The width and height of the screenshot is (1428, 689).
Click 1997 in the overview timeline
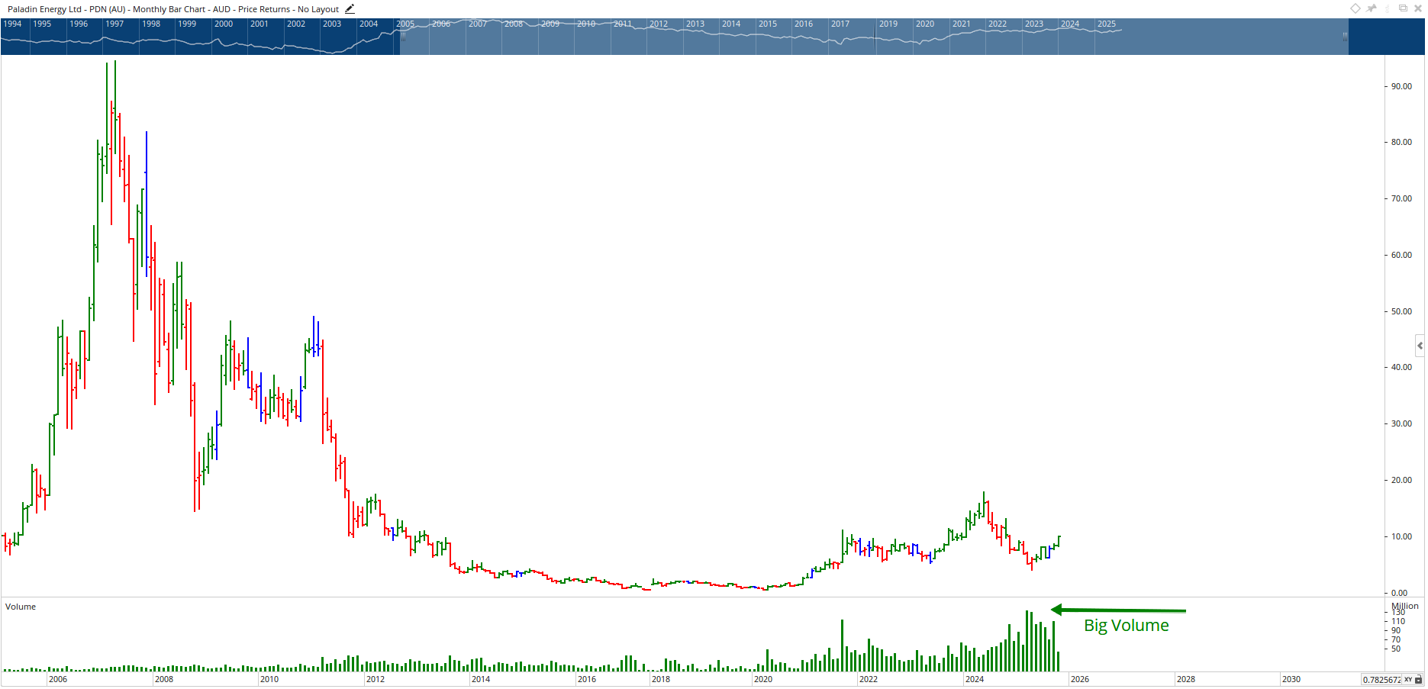tap(114, 24)
